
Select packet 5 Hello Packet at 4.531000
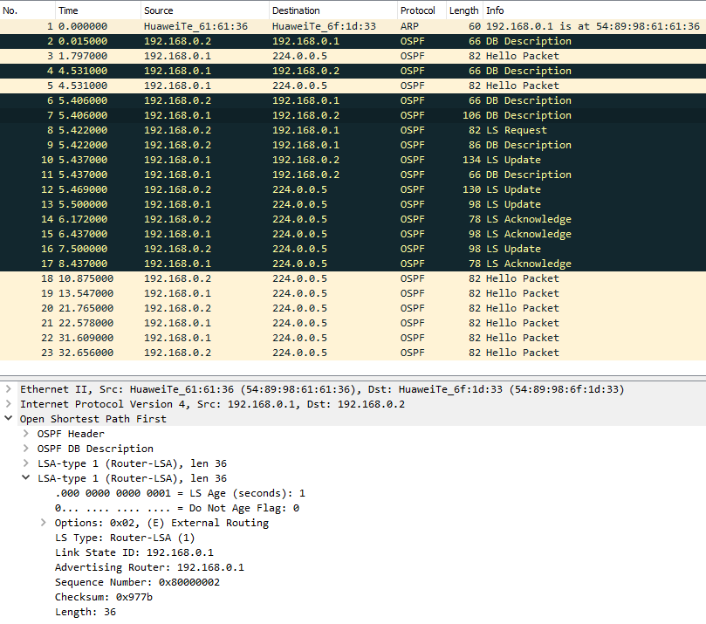coord(353,86)
